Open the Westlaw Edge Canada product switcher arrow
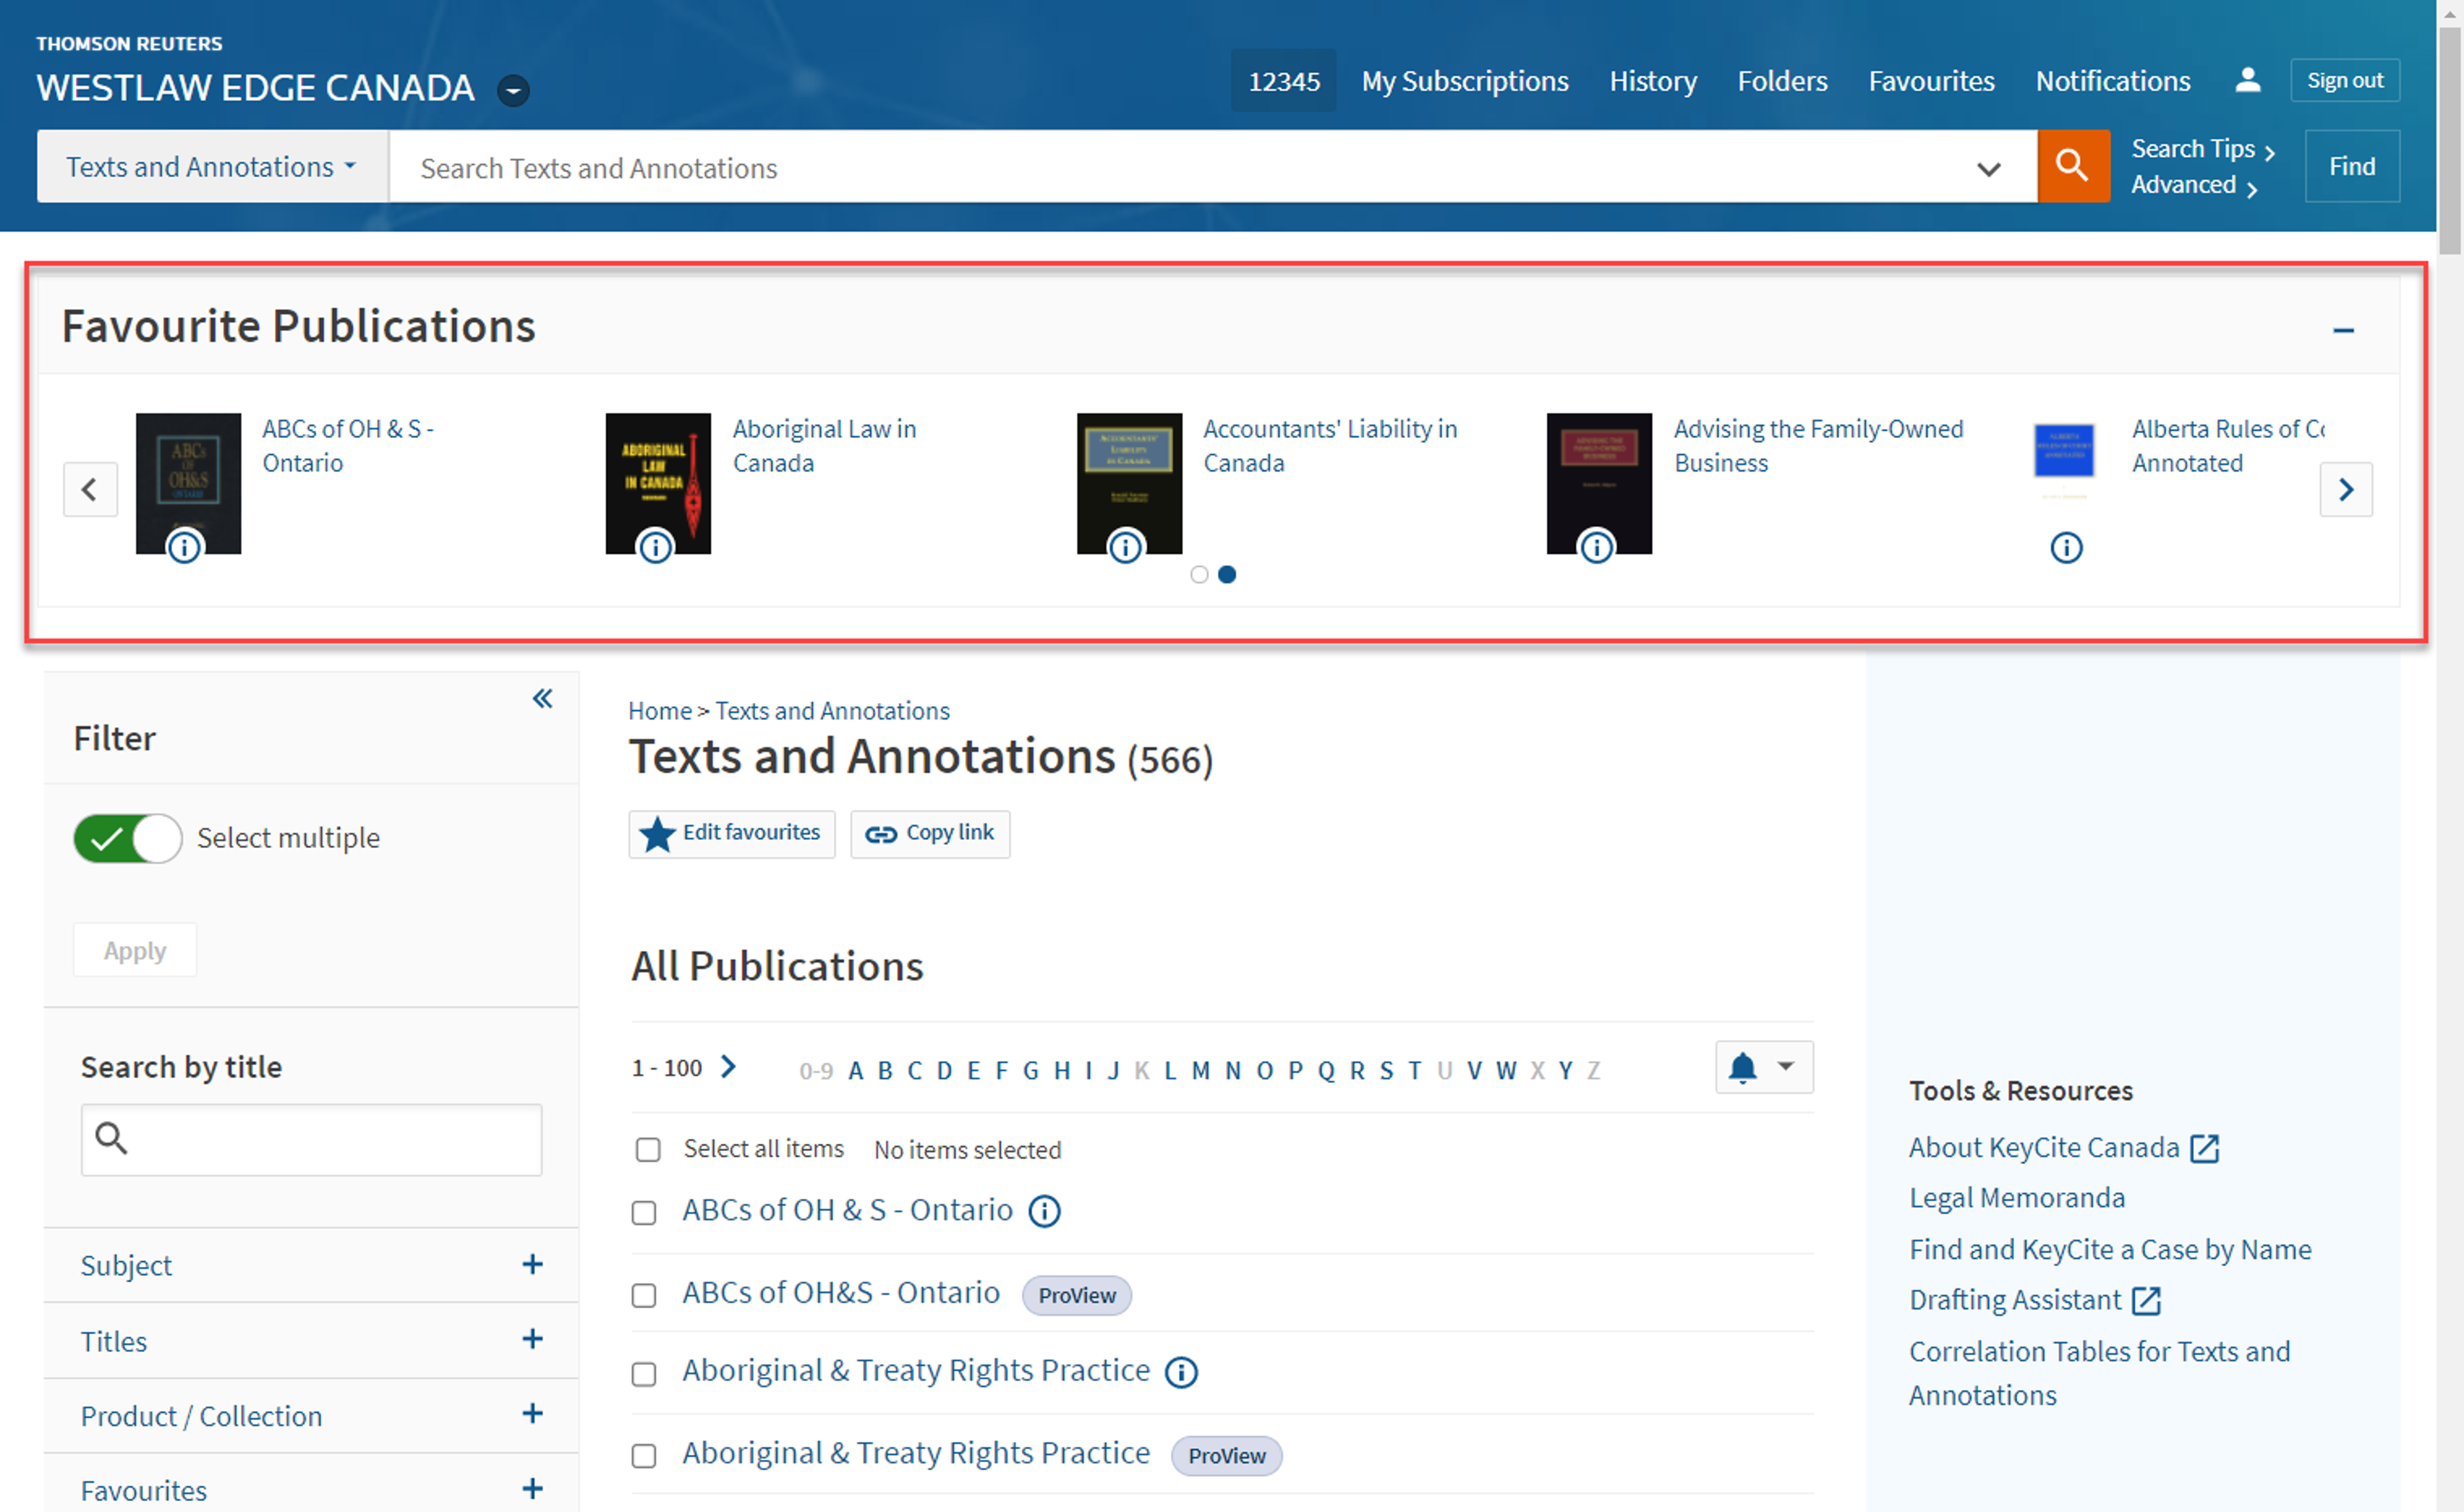 tap(514, 90)
